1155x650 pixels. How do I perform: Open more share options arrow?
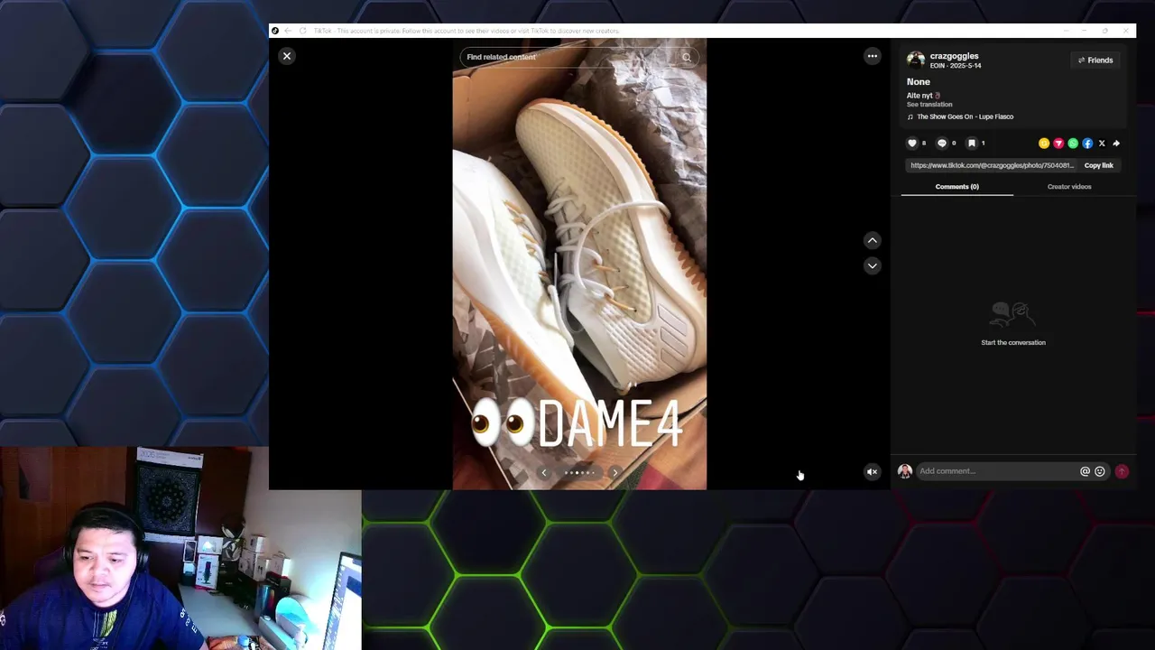[x=1116, y=144]
